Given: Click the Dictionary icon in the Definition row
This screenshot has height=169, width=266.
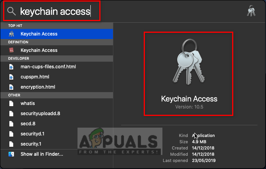Looking at the screenshot, I should (x=11, y=50).
